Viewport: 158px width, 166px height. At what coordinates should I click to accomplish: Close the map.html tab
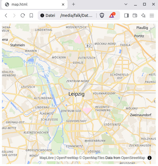tap(63, 4)
